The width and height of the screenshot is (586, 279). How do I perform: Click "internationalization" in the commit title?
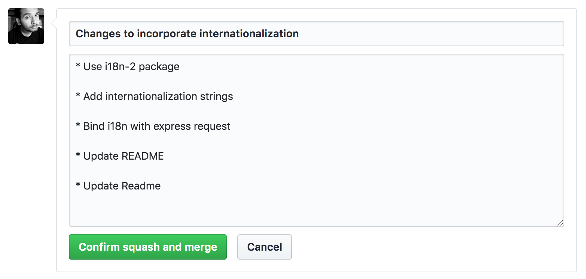point(249,34)
